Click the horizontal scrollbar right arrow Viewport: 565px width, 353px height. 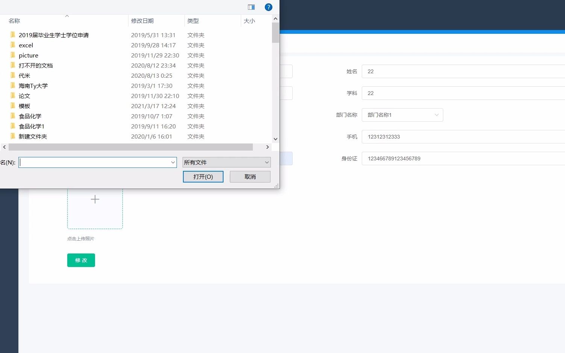click(267, 147)
